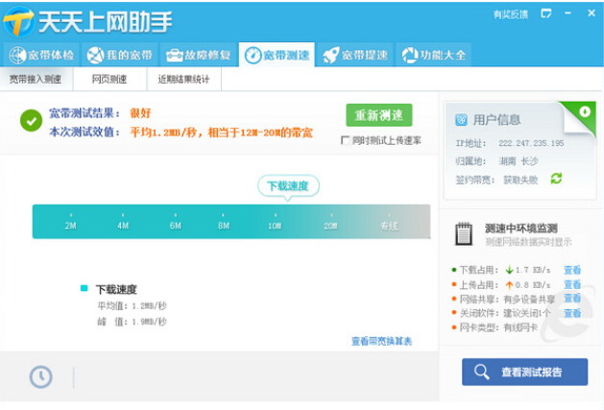604x410 pixels.
Task: Select the 宽带接入测速 sub-tab
Action: coord(36,79)
